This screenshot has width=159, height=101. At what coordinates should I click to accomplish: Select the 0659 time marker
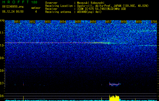click(x=139, y=22)
